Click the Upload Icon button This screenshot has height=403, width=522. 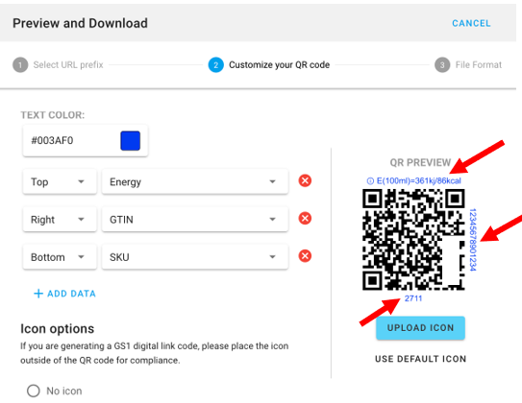point(420,328)
